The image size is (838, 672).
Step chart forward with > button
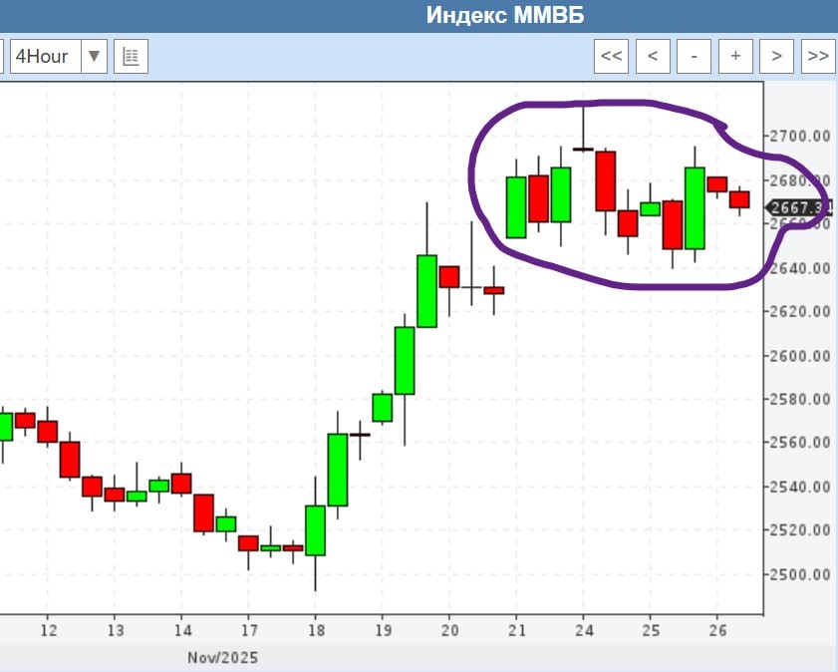pyautogui.click(x=776, y=56)
